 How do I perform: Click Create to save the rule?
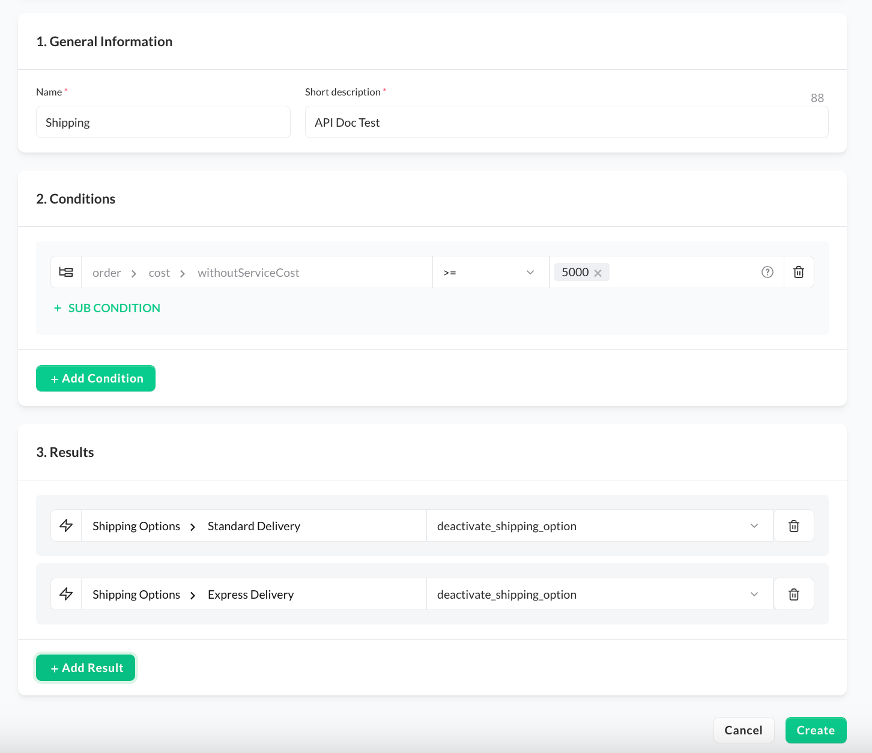pos(816,730)
